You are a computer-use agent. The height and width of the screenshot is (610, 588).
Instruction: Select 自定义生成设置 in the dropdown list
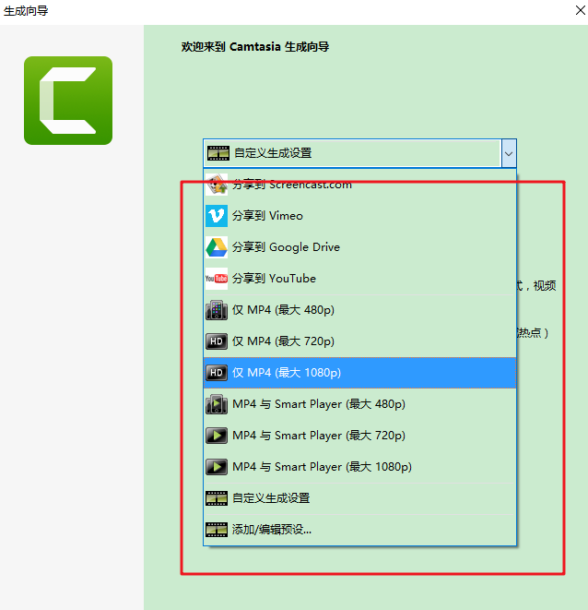359,498
